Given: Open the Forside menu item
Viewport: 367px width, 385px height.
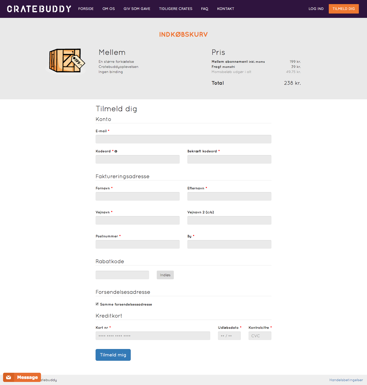Looking at the screenshot, I should tap(86, 9).
